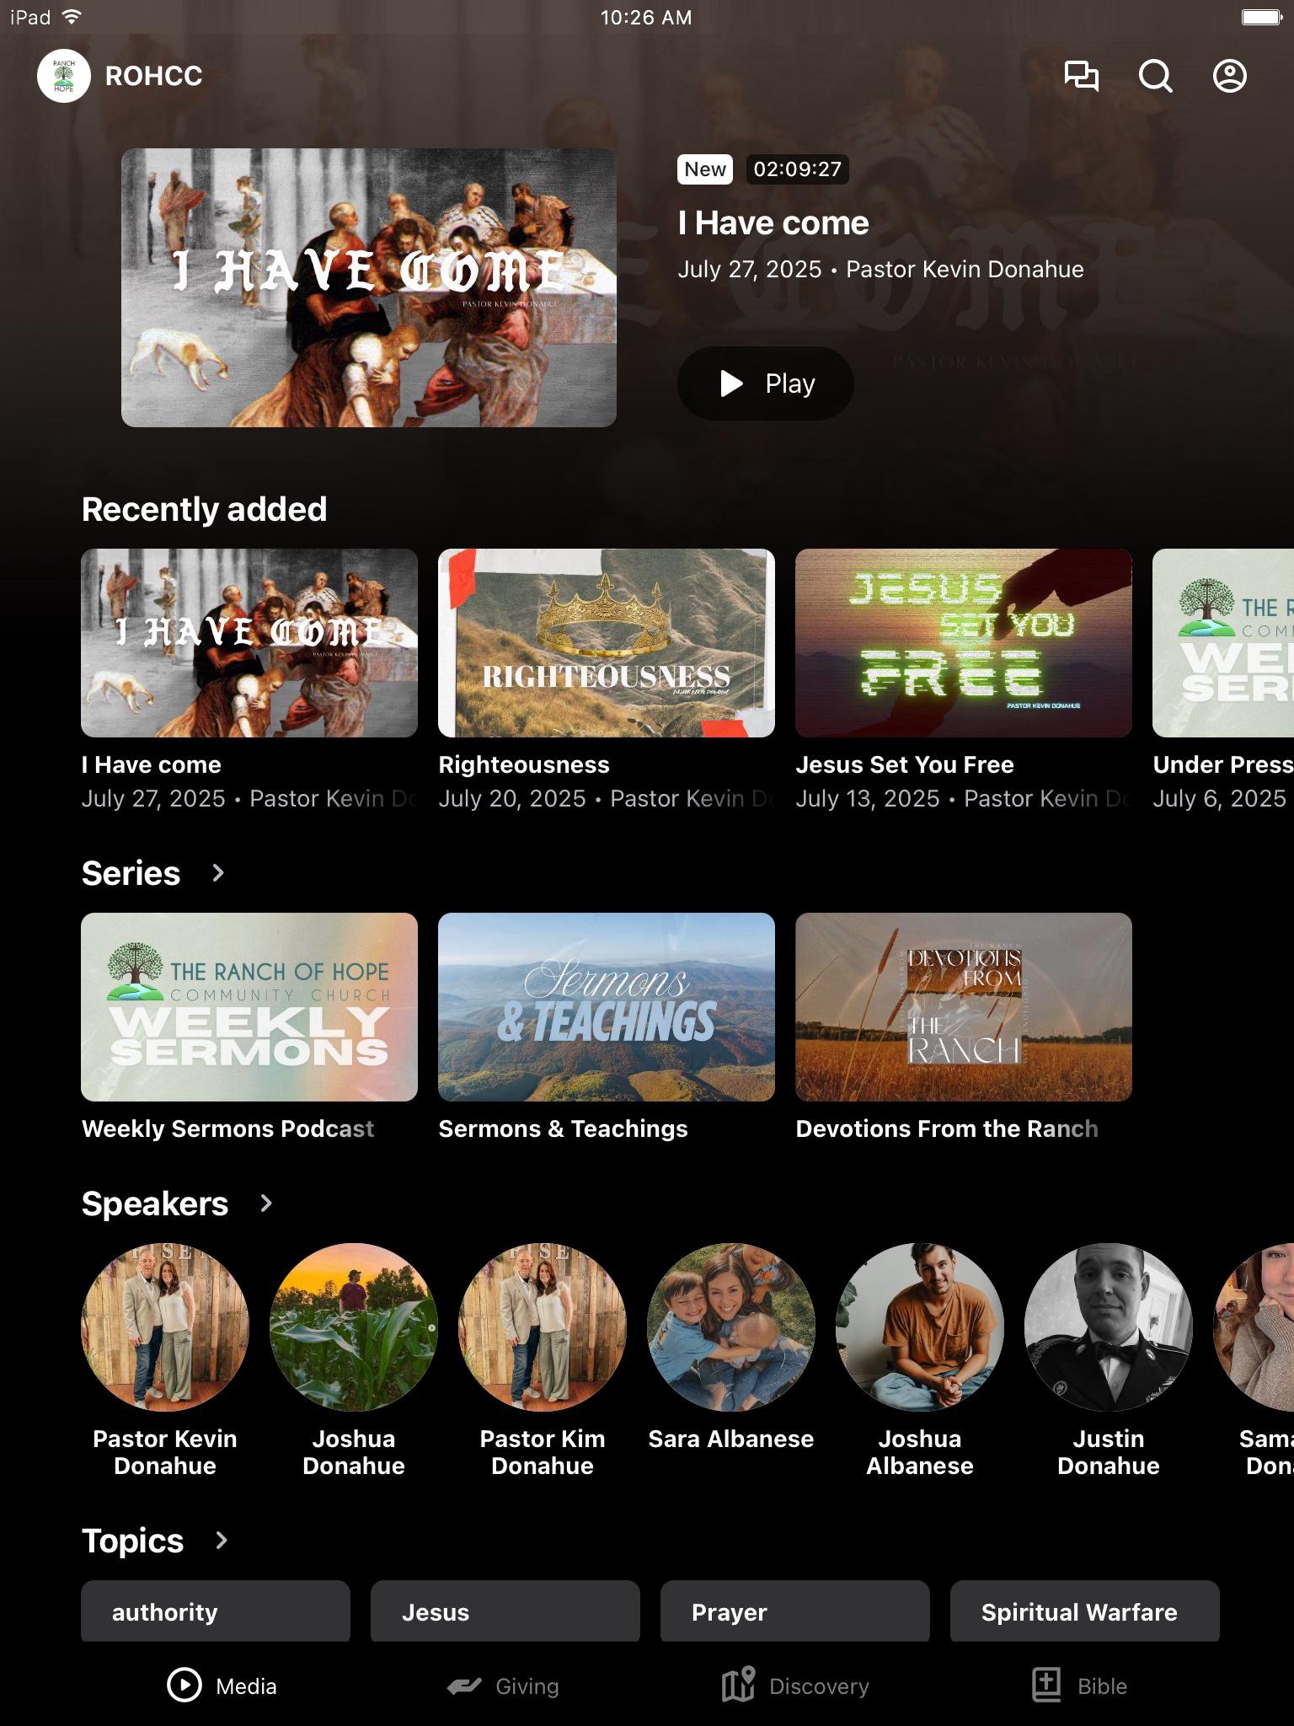This screenshot has height=1726, width=1294.
Task: Select the Prayer topic
Action: coord(795,1611)
